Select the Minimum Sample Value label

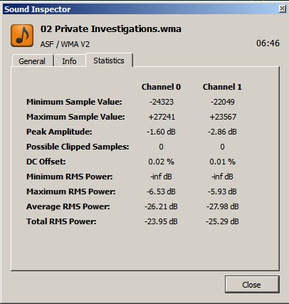[x=74, y=102]
